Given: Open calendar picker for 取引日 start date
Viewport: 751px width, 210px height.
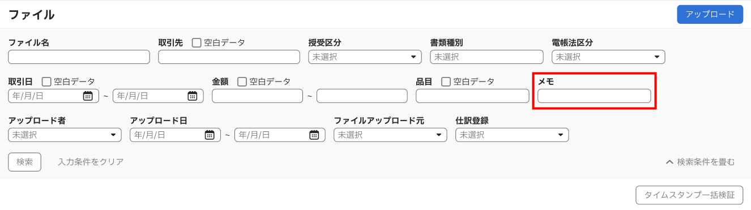Looking at the screenshot, I should [88, 96].
